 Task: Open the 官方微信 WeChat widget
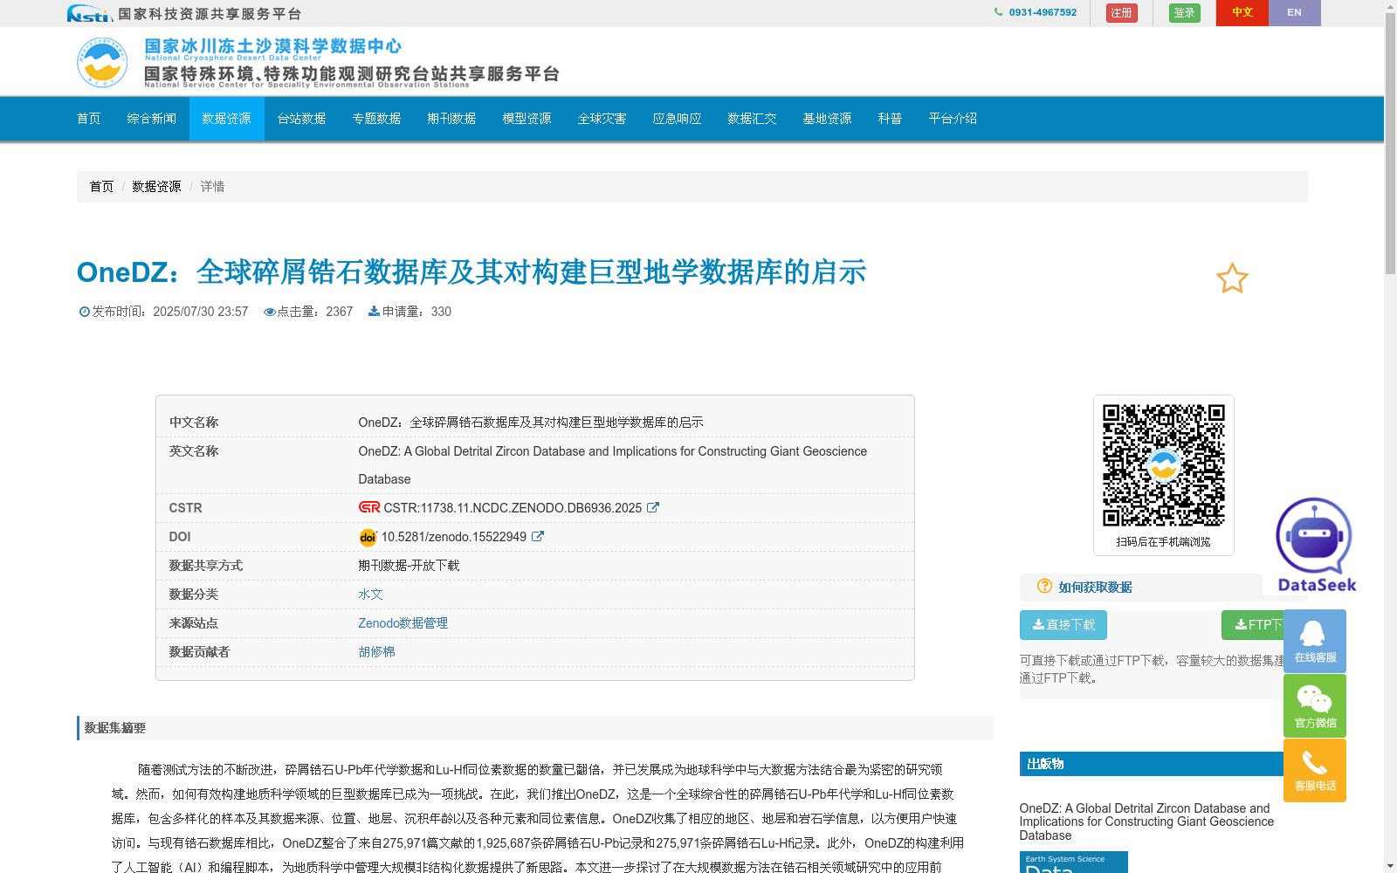[1315, 705]
